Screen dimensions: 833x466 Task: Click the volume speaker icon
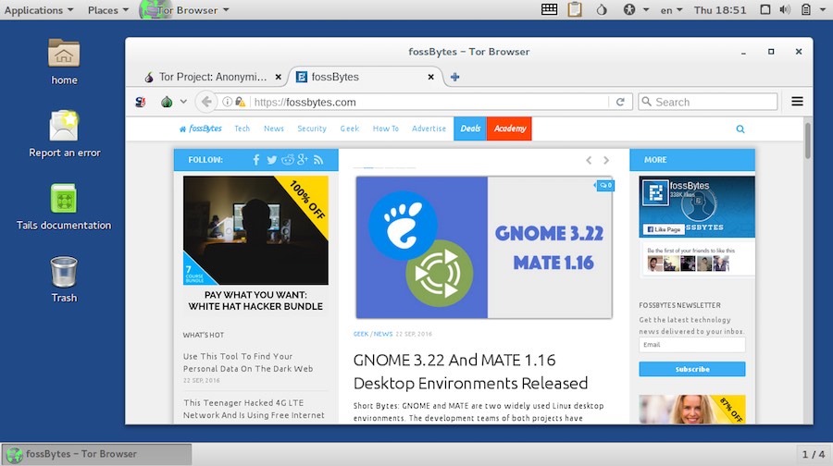785,9
